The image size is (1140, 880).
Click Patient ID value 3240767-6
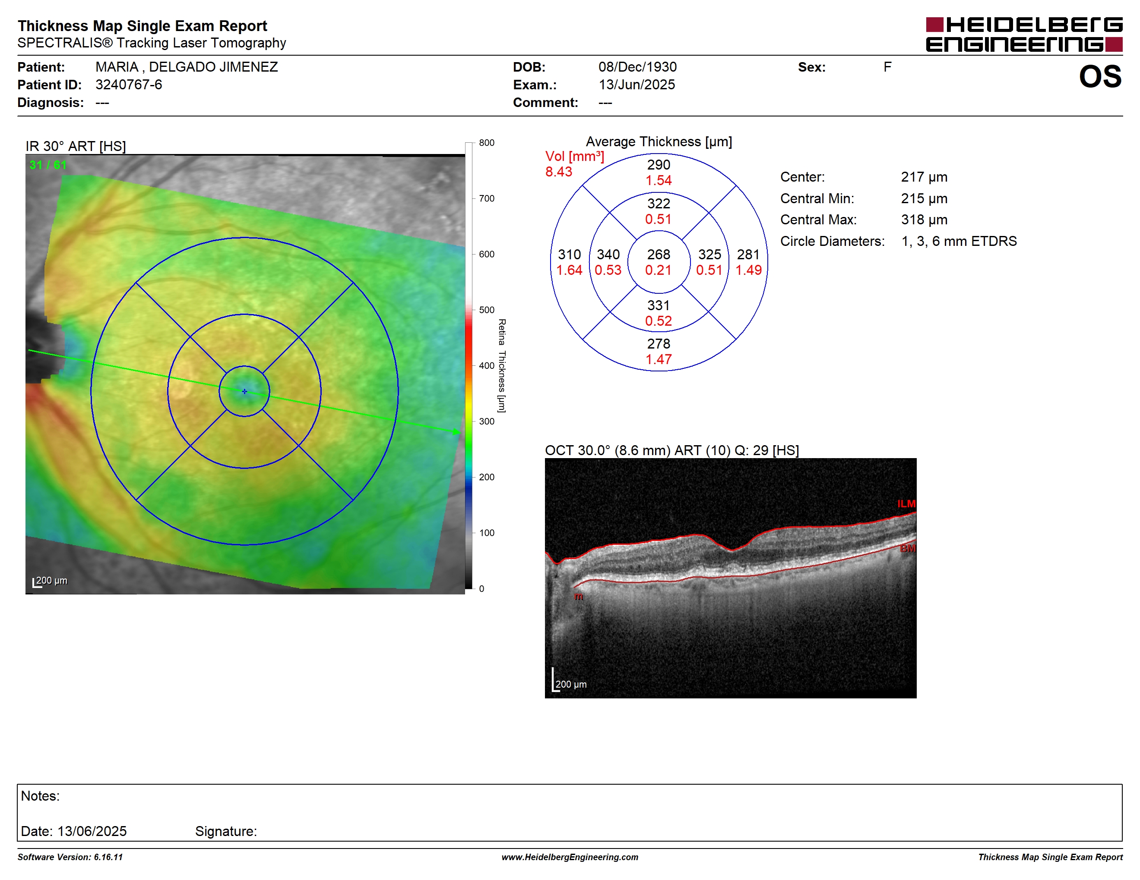(x=129, y=85)
